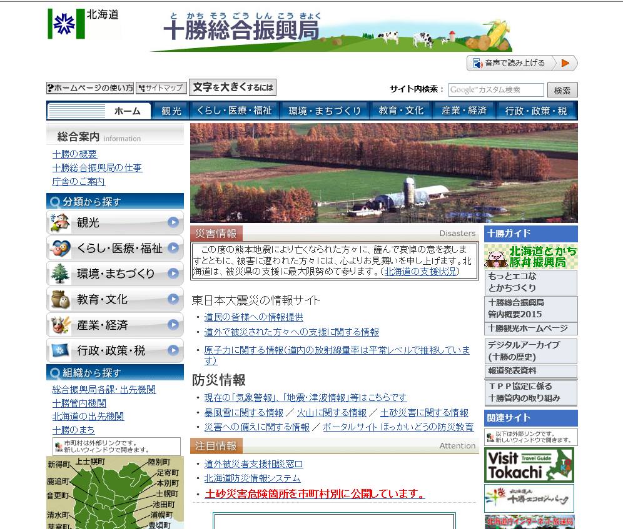Open 総合振興局各課・出先機関 link
The width and height of the screenshot is (623, 529).
click(104, 390)
